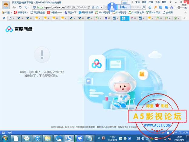Image resolution: width=189 pixels, height=142 pixels.
Task: Open the 服务协议 footer link
Action: pyautogui.click(x=70, y=127)
